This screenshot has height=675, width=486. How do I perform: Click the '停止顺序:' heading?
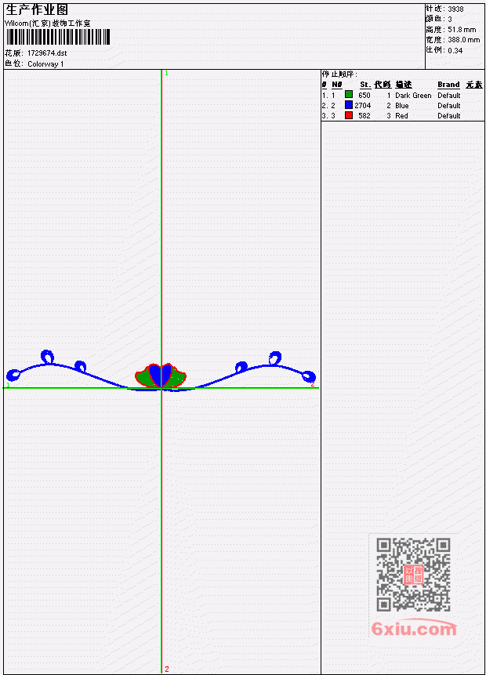point(339,74)
